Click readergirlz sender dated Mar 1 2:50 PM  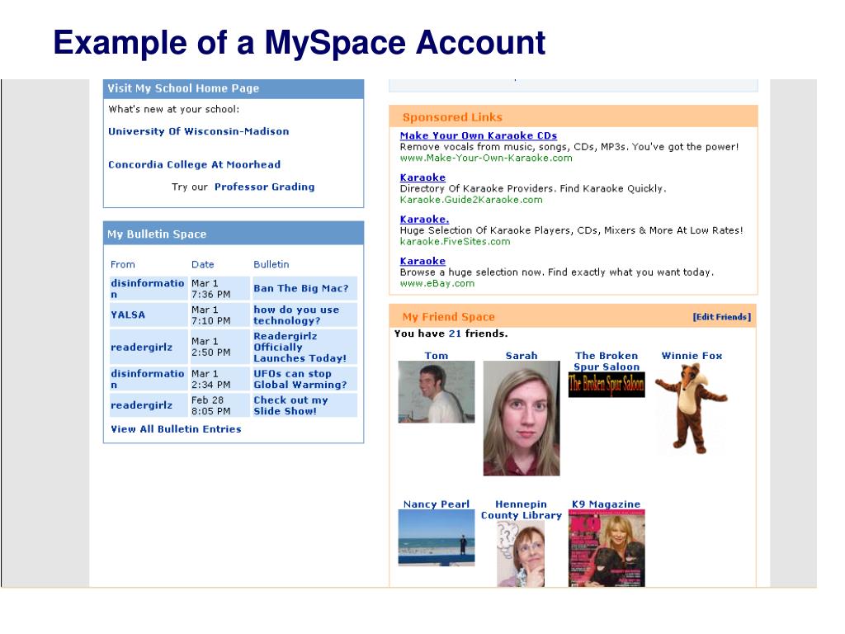tap(141, 348)
